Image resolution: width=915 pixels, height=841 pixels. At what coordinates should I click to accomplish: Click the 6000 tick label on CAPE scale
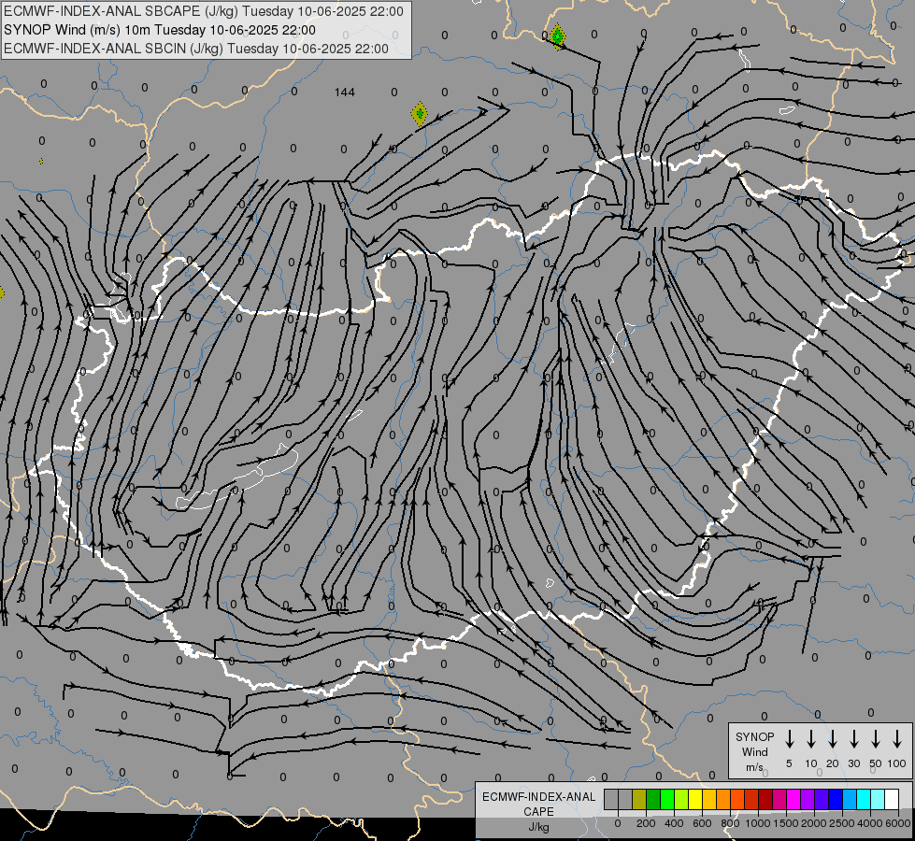tap(898, 823)
